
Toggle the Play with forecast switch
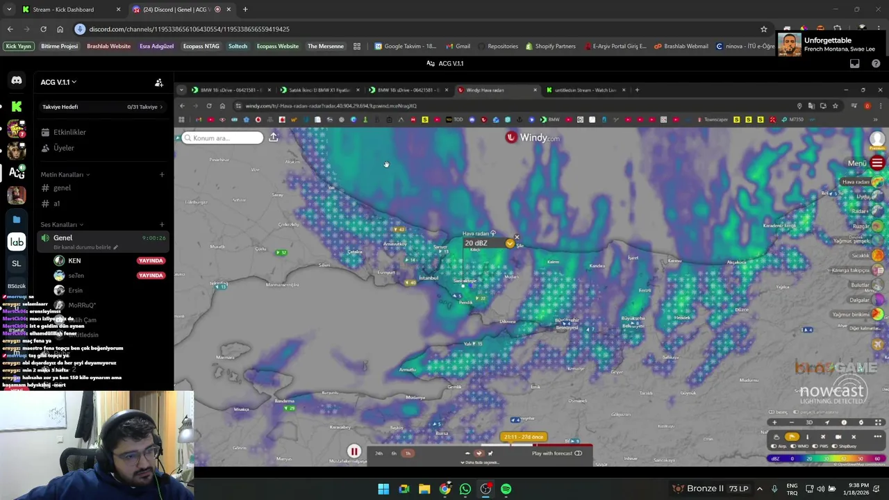(578, 453)
